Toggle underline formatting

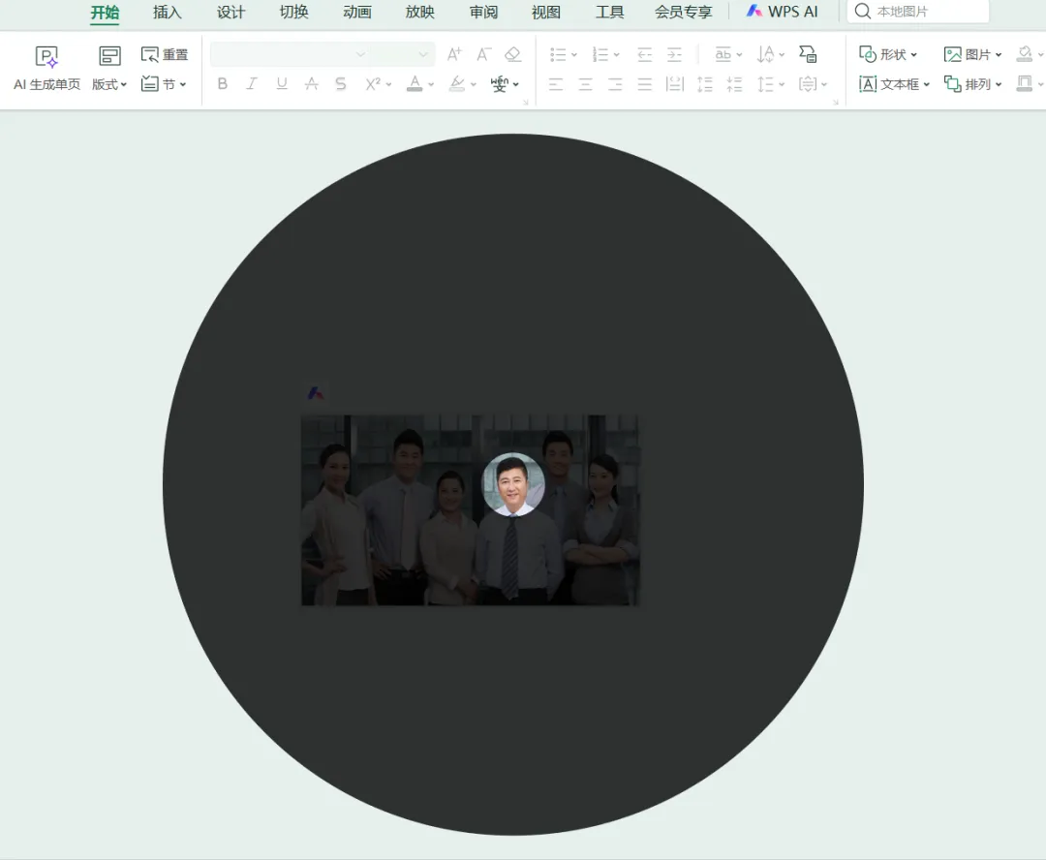[282, 83]
